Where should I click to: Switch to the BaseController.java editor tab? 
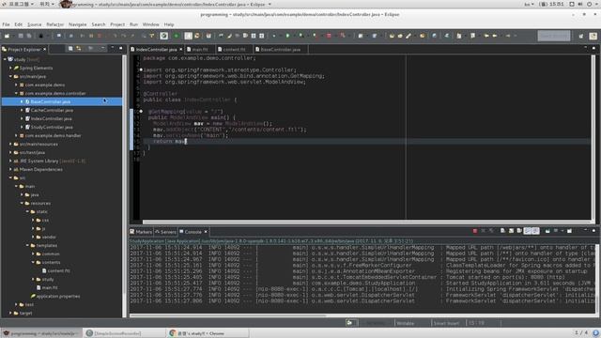click(280, 50)
